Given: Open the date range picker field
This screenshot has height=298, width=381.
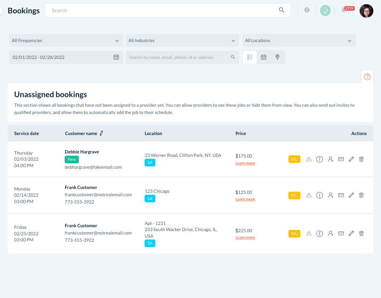Looking at the screenshot, I should (65, 57).
